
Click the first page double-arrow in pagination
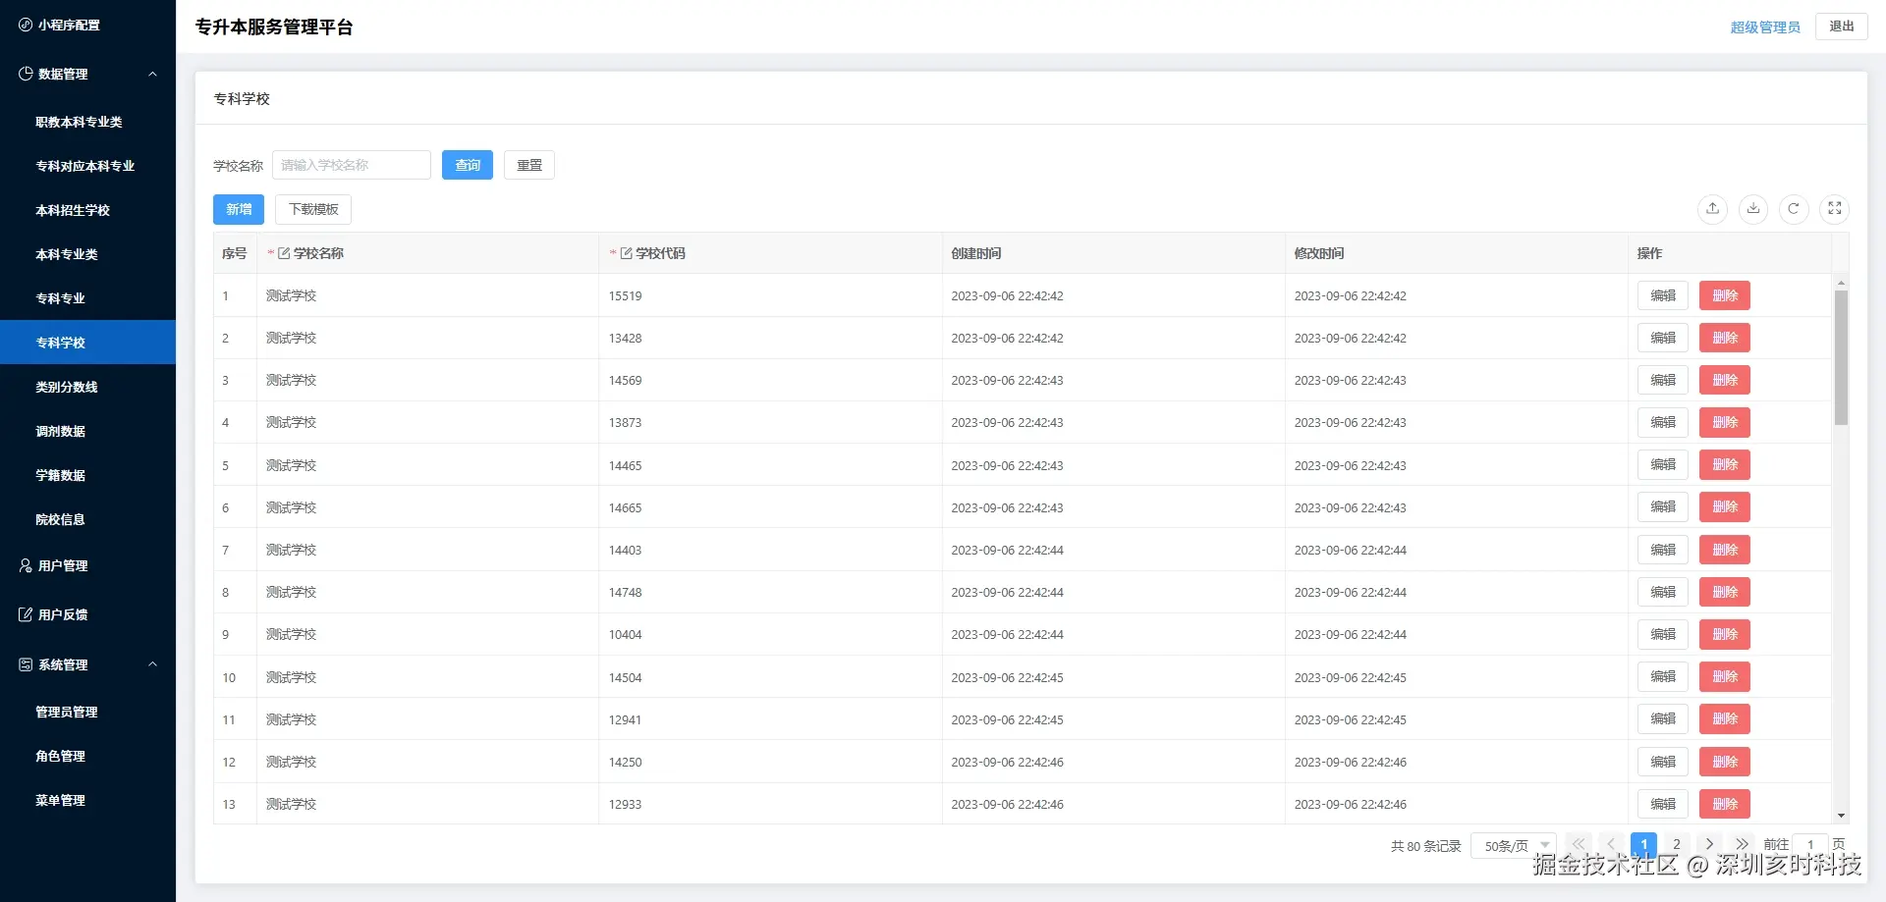tap(1579, 844)
